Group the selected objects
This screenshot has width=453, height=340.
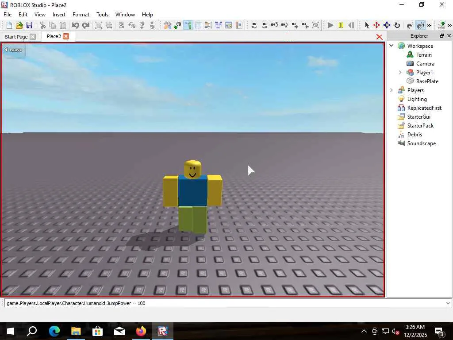coord(99,25)
